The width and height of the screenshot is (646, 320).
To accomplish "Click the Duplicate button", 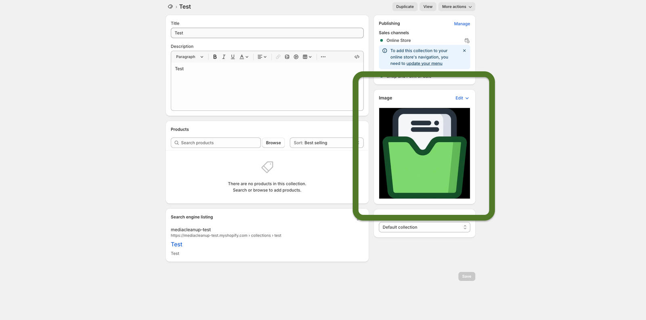I will tap(405, 6).
